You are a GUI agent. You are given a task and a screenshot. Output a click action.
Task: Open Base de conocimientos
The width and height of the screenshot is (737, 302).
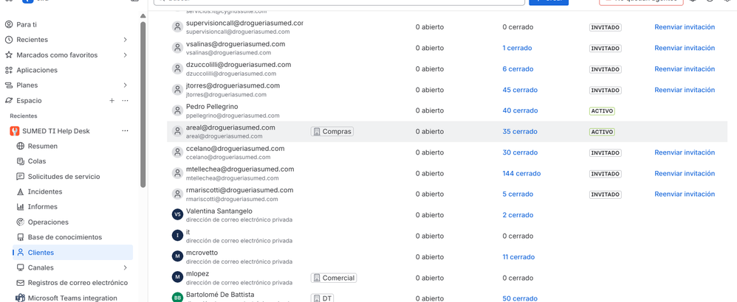65,237
